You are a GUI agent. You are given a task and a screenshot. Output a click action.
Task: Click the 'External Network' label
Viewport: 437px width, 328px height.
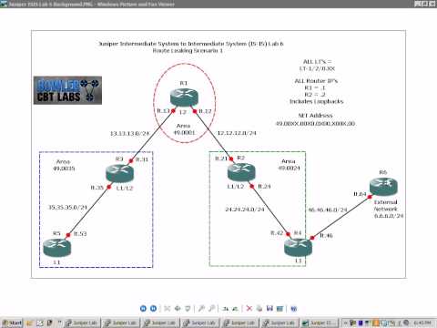(x=386, y=206)
